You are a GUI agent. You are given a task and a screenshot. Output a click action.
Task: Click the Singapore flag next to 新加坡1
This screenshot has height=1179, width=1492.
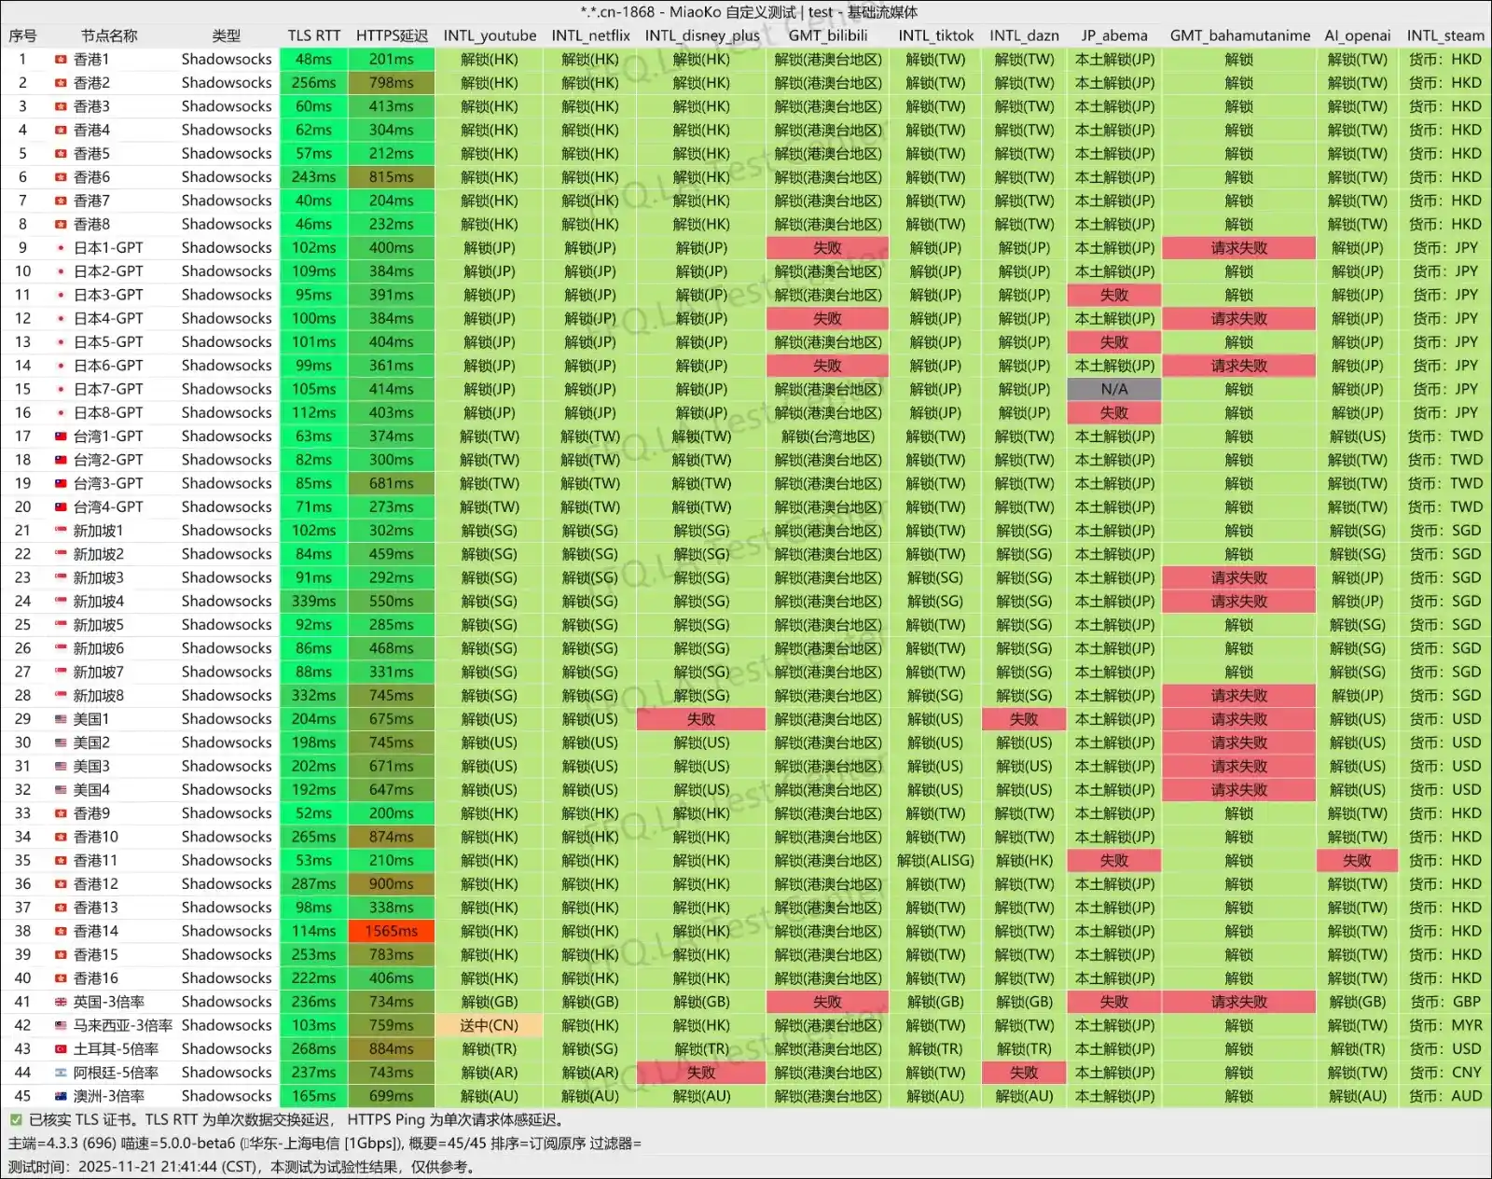click(61, 531)
